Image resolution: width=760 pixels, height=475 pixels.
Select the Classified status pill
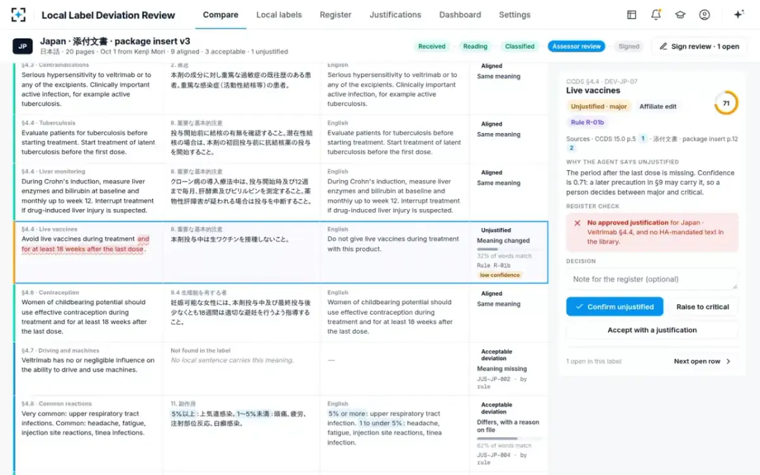tap(520, 46)
